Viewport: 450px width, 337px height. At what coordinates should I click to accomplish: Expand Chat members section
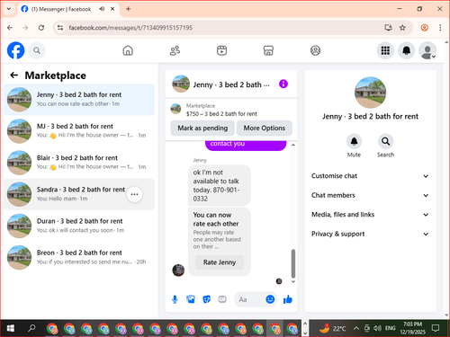point(370,195)
